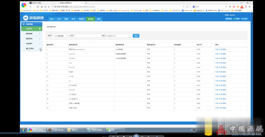Click the undo/restore arrow icon in toolbar
The image size is (265, 137).
click(x=45, y=7)
